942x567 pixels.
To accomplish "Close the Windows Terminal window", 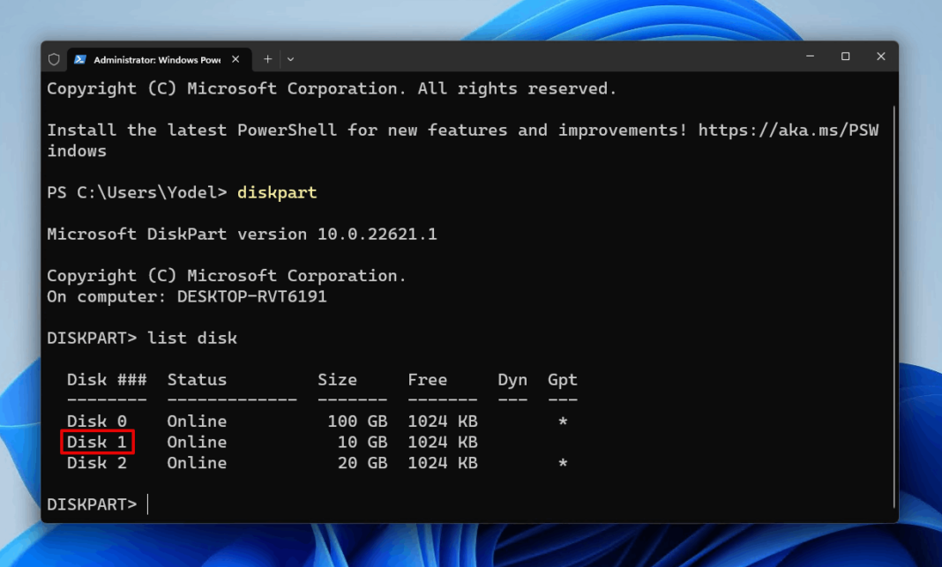I will (x=880, y=56).
